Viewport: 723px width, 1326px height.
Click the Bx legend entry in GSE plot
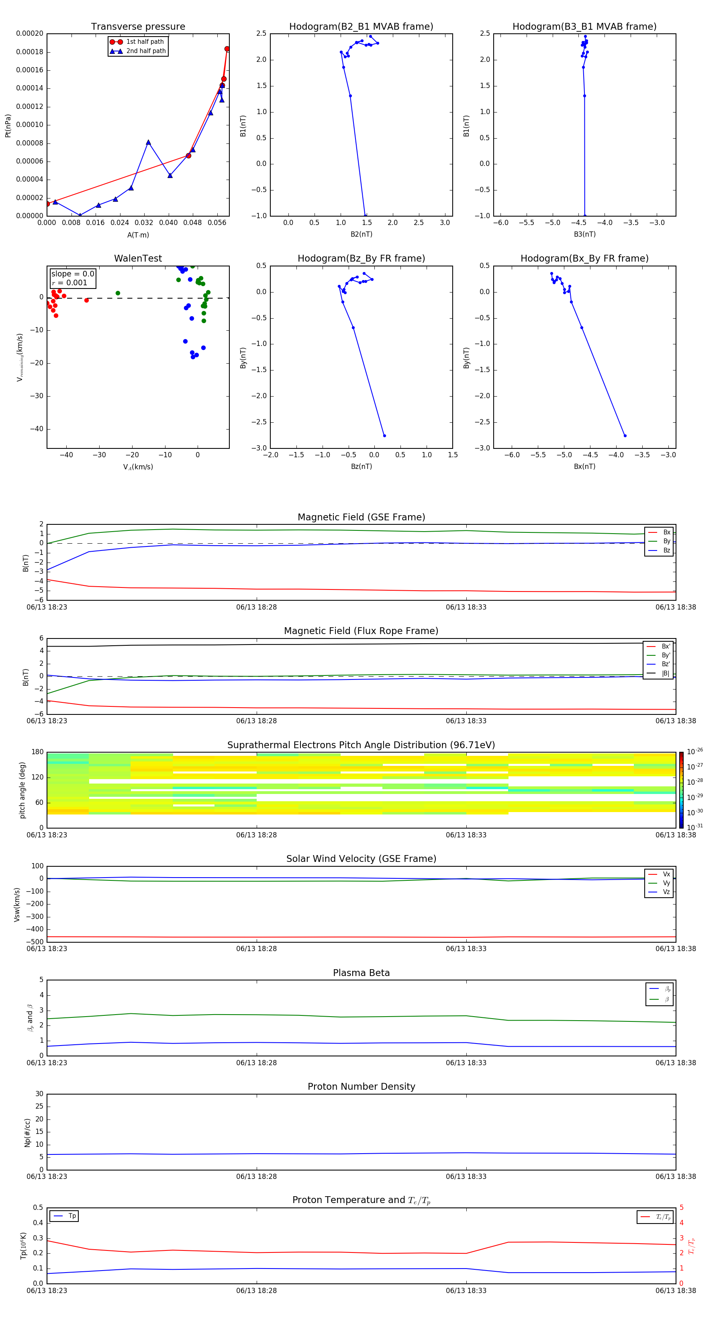(x=659, y=532)
